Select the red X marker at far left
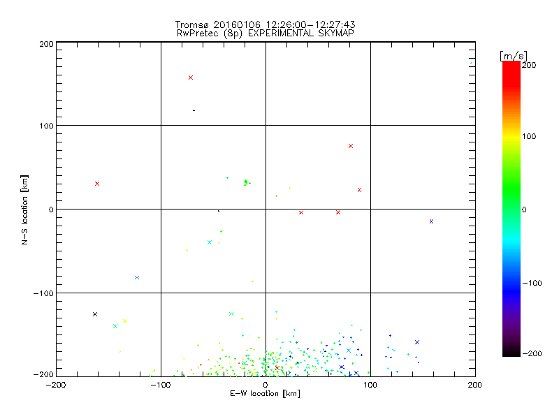Image resolution: width=559 pixels, height=419 pixels. point(97,184)
